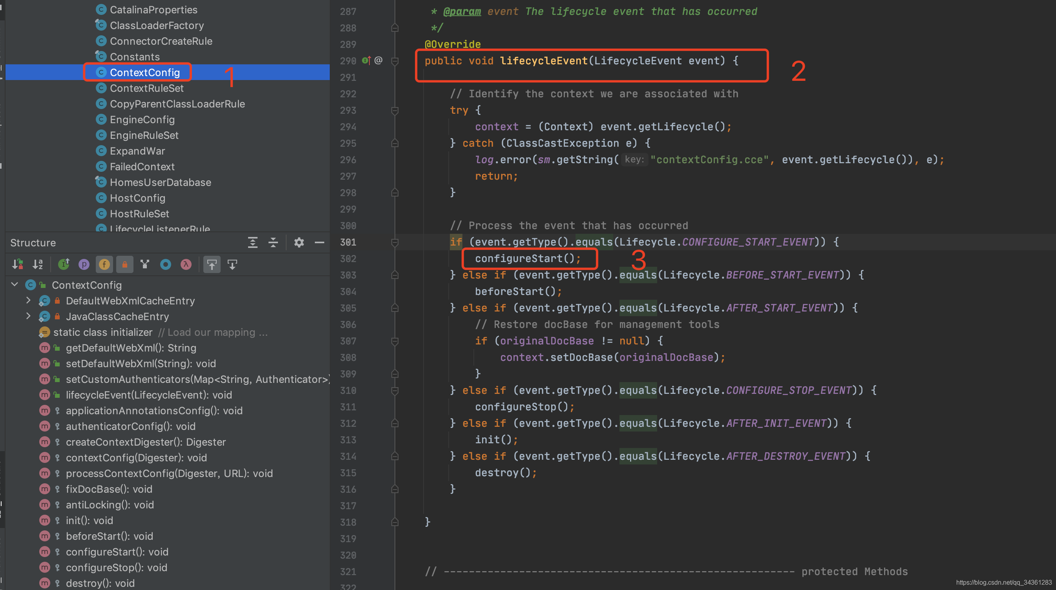Open HostRuleSet class
The width and height of the screenshot is (1056, 590).
coord(139,213)
